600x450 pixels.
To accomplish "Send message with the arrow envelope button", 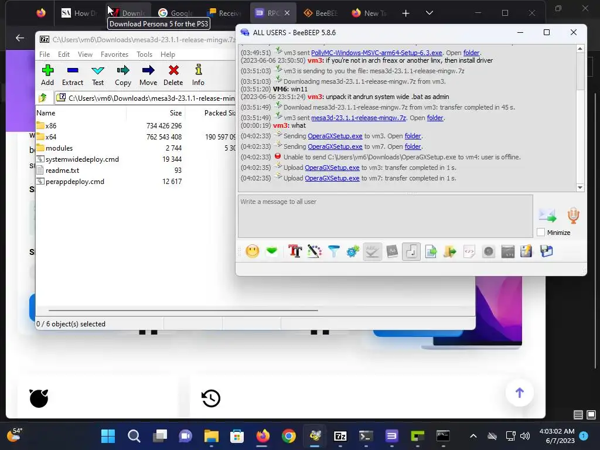I will pos(547,216).
